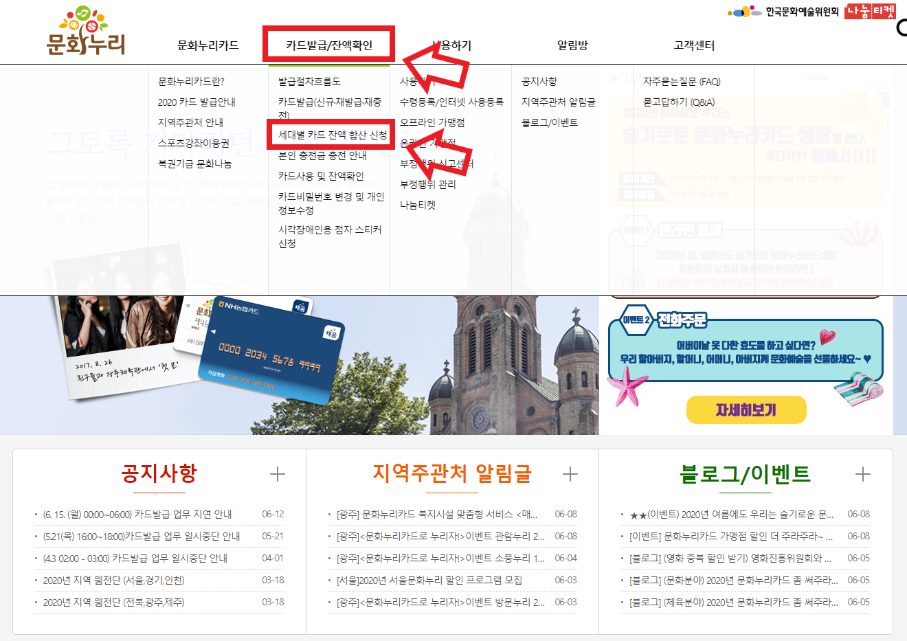
Task: Select 공지사항 in 알림방 submenu
Action: click(539, 81)
